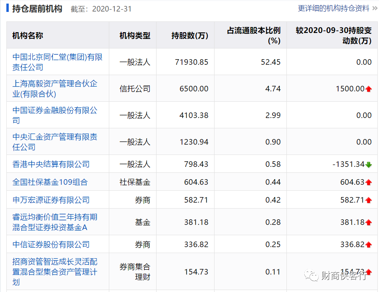Select 一般法人 type in 同仁堂 row
This screenshot has width=379, height=292.
click(x=135, y=62)
